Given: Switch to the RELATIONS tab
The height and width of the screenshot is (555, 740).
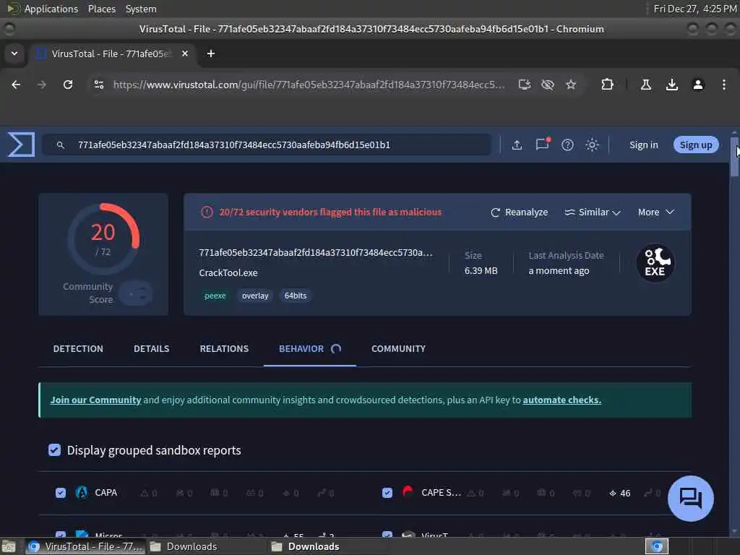Looking at the screenshot, I should click(x=224, y=349).
